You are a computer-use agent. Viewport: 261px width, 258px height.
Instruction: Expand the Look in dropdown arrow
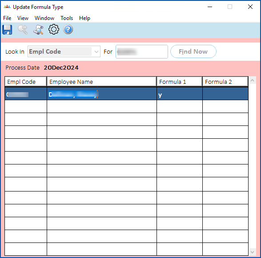coord(96,51)
